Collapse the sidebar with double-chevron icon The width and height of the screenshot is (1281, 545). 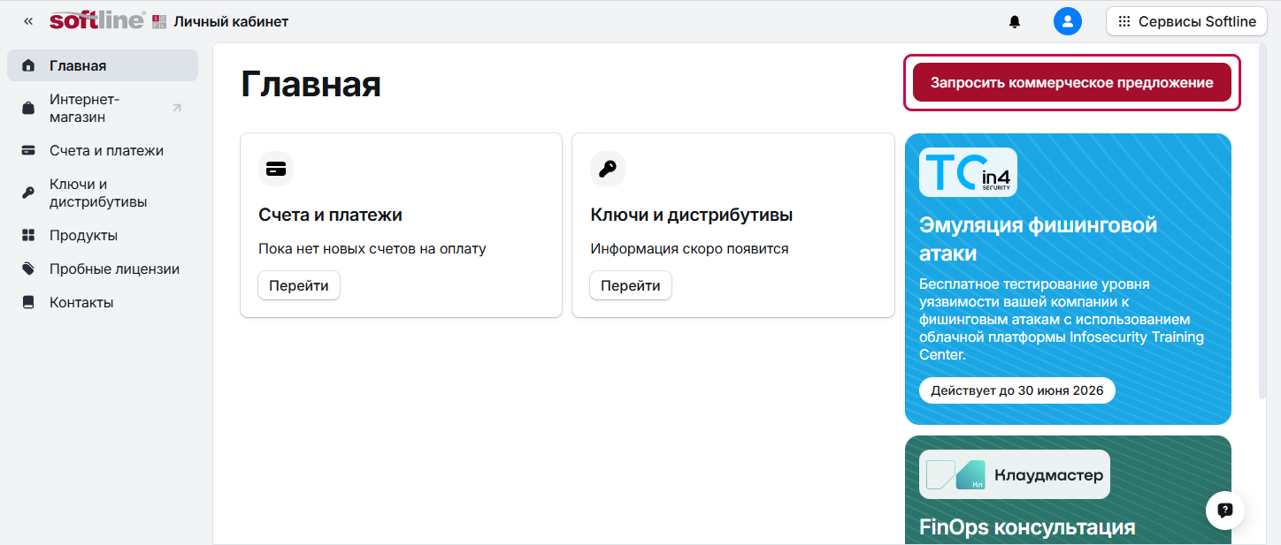pyautogui.click(x=28, y=21)
